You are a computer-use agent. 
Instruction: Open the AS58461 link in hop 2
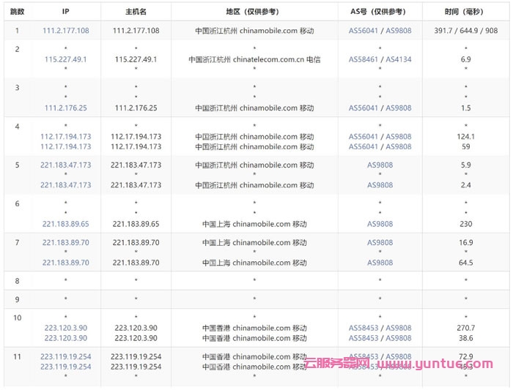tap(363, 59)
